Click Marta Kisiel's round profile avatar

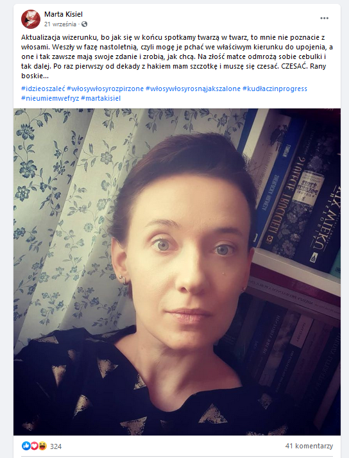coord(31,19)
